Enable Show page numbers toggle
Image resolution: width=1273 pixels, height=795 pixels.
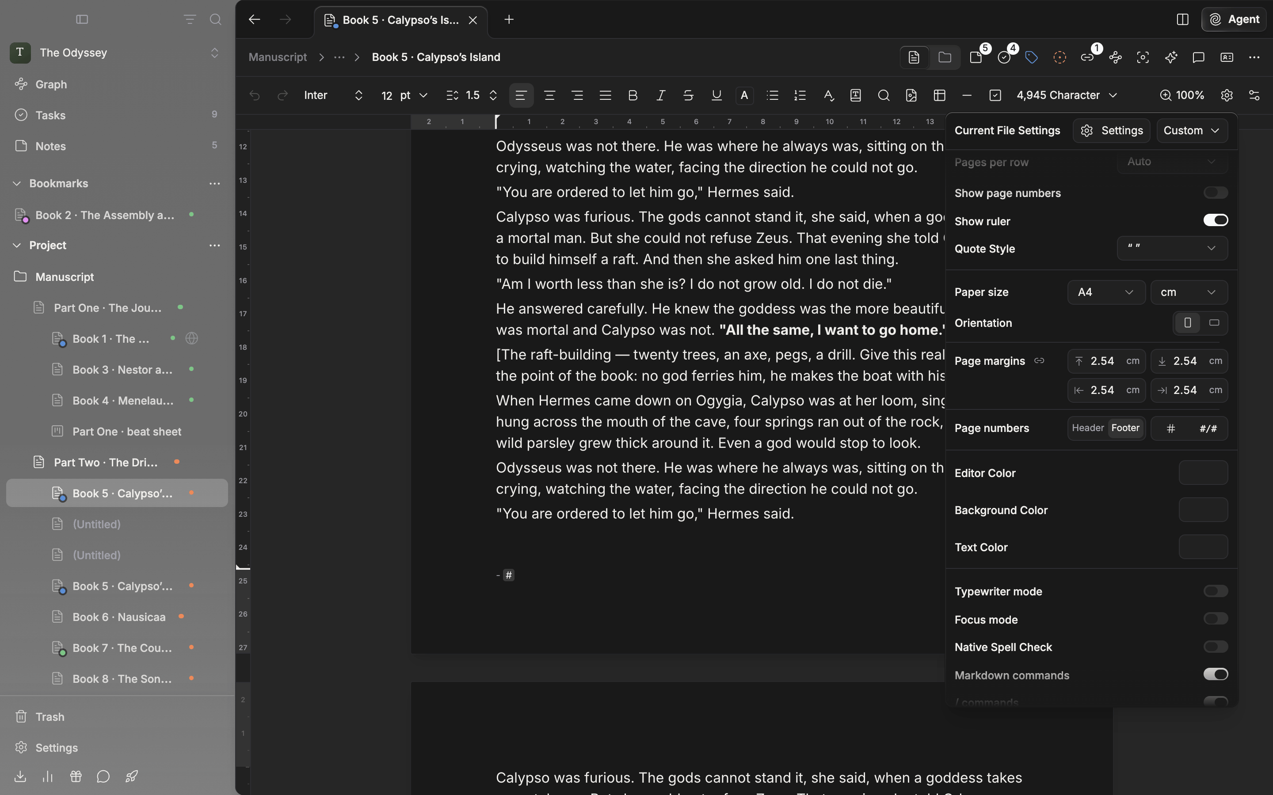point(1215,193)
